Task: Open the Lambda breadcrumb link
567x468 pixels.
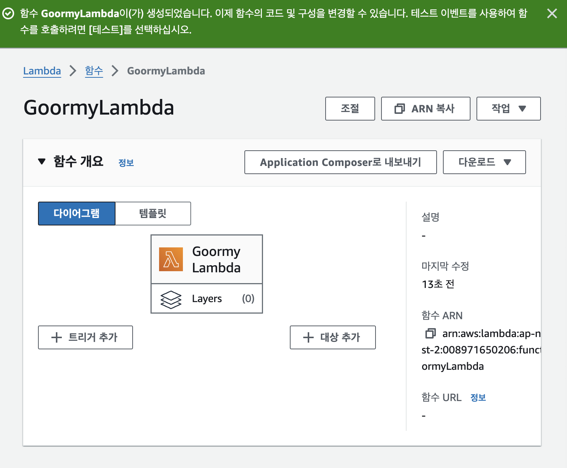Action: (42, 71)
